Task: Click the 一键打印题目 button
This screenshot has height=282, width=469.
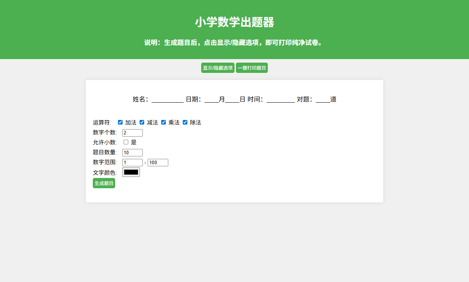Action: click(x=252, y=68)
